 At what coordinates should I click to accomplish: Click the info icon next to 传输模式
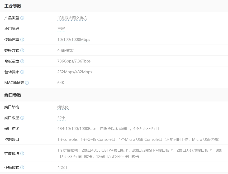pos(22,167)
